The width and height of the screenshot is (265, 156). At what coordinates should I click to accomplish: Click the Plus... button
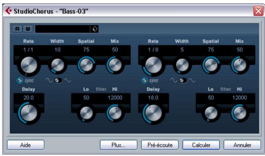[x=118, y=145]
